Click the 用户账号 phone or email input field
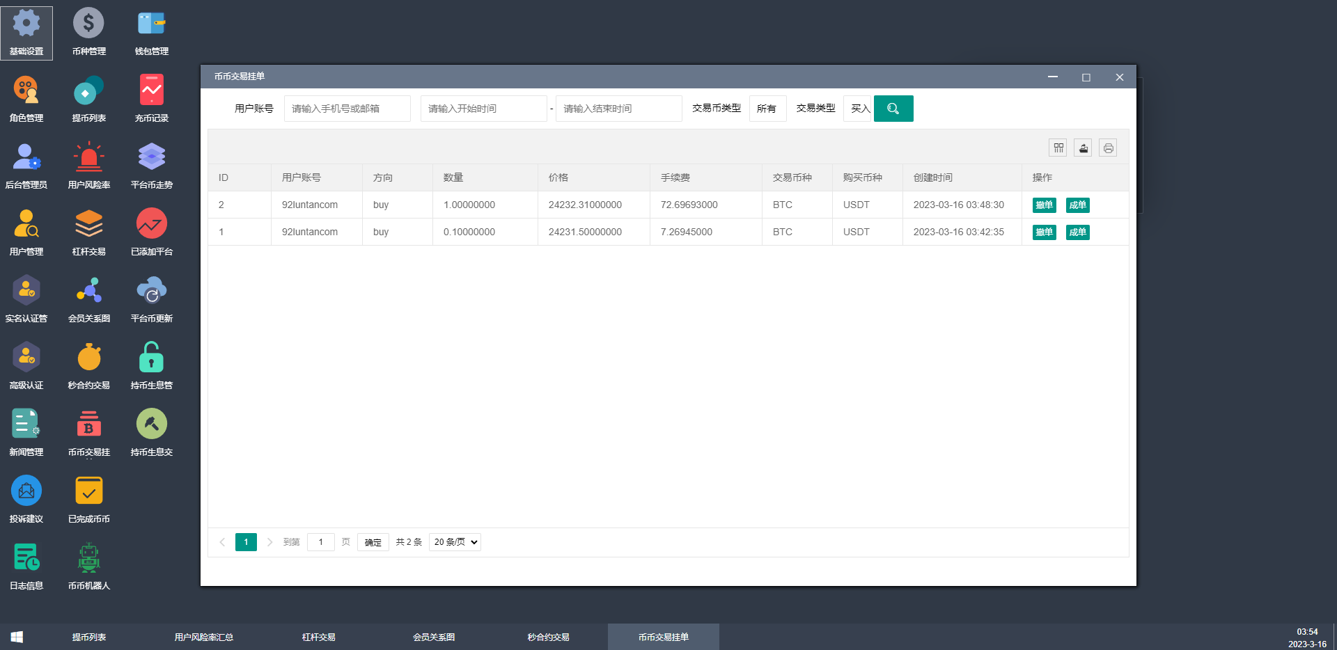1337x650 pixels. tap(347, 109)
